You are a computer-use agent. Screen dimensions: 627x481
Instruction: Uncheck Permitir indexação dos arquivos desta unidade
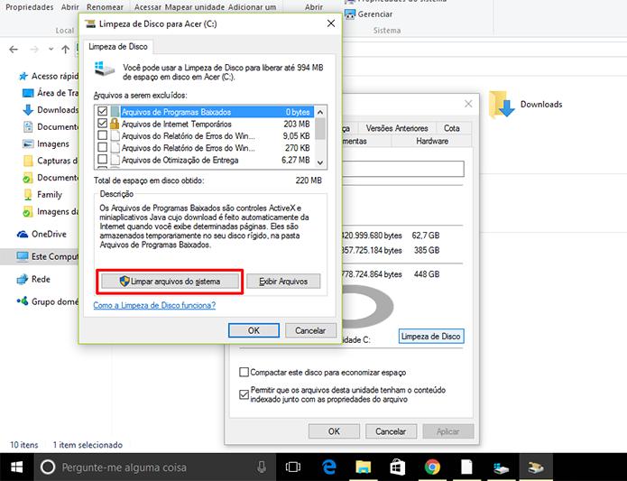(x=244, y=394)
